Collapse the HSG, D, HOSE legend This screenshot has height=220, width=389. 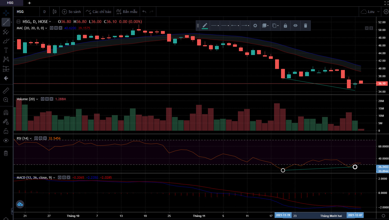click(x=19, y=22)
